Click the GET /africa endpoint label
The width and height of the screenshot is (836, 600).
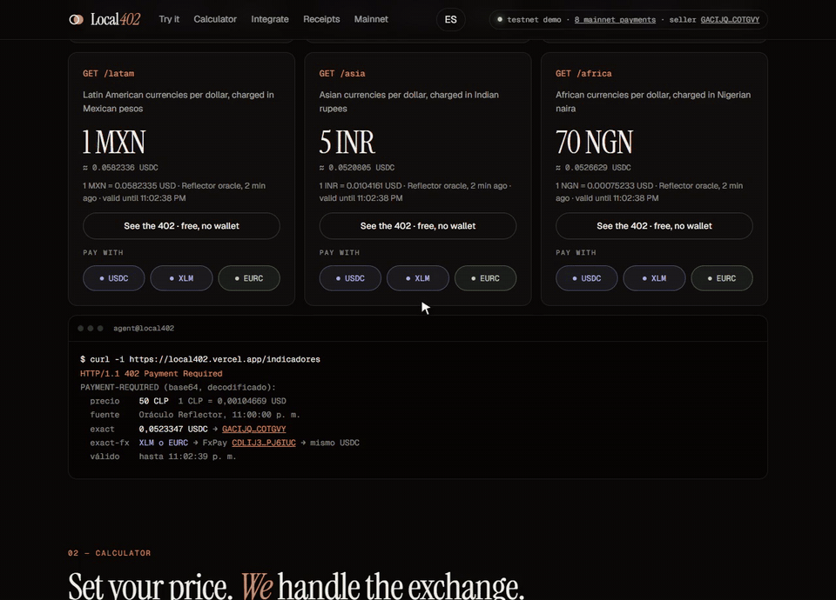pyautogui.click(x=583, y=73)
